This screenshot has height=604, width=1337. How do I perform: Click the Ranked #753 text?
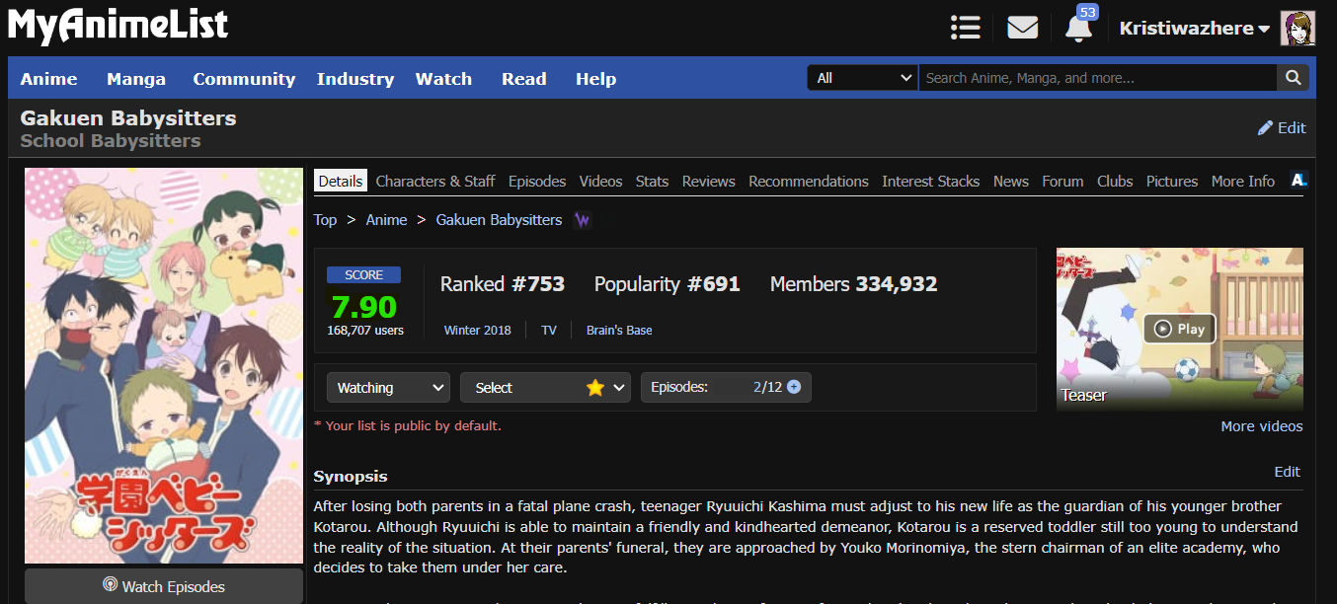point(503,284)
